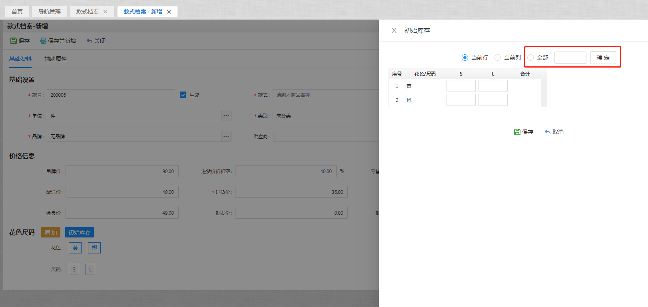Click the S cell input for 黄 row
Screen dimensions: 648x307
461,86
